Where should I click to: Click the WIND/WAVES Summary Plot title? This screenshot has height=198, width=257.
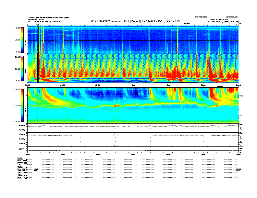click(135, 21)
